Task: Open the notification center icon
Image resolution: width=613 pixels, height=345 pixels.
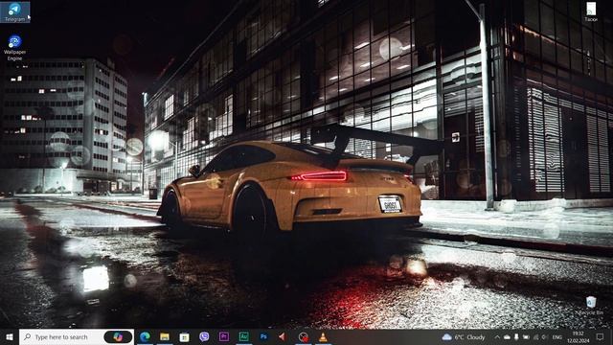Action: tap(601, 336)
